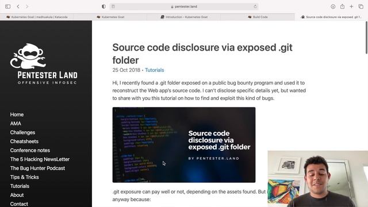Click the Pentester Land monkey logo
Viewport: 368px width, 207px height.
(x=28, y=56)
